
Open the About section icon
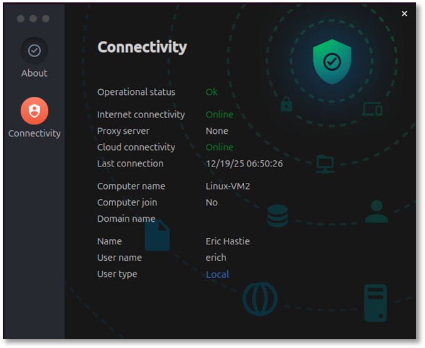pyautogui.click(x=34, y=50)
